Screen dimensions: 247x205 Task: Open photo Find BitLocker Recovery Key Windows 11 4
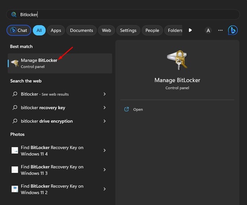[60, 151]
